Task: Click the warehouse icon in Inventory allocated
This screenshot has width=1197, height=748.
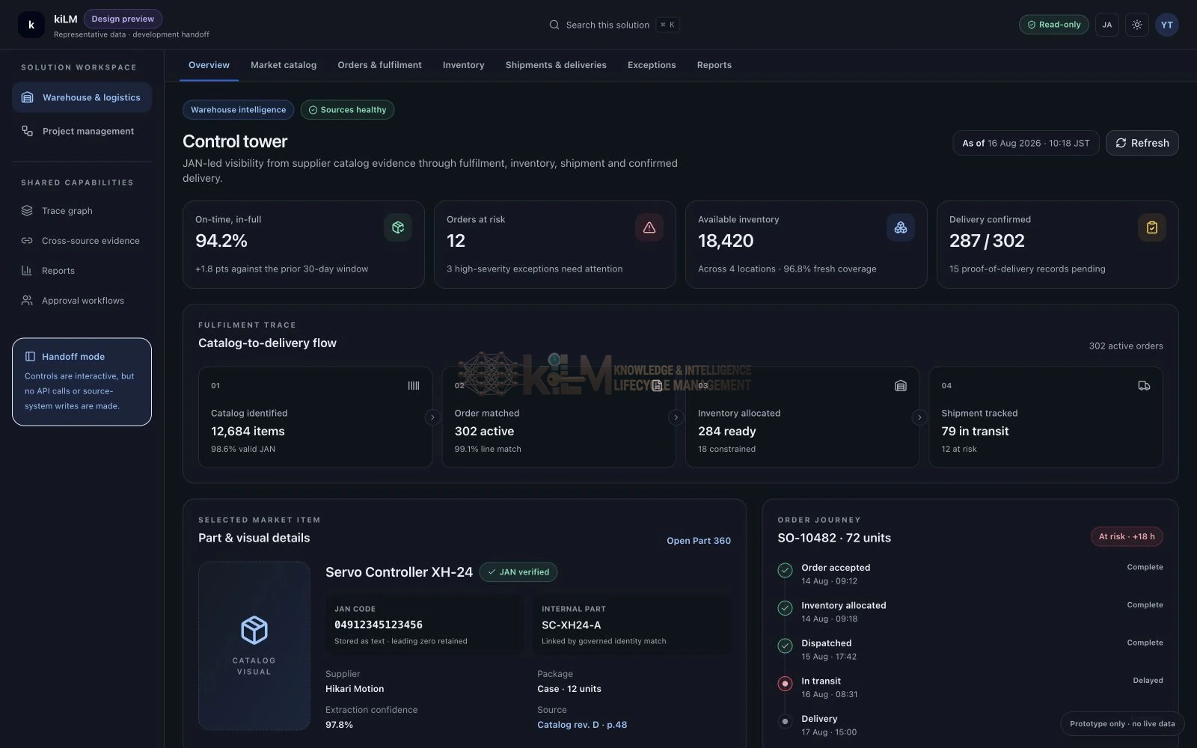Action: (900, 386)
